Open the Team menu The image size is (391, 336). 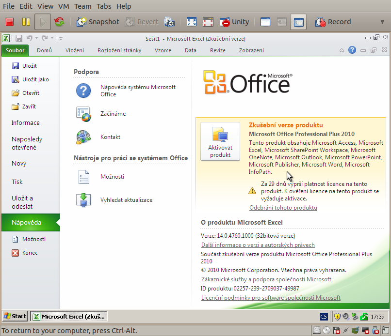[x=83, y=6]
